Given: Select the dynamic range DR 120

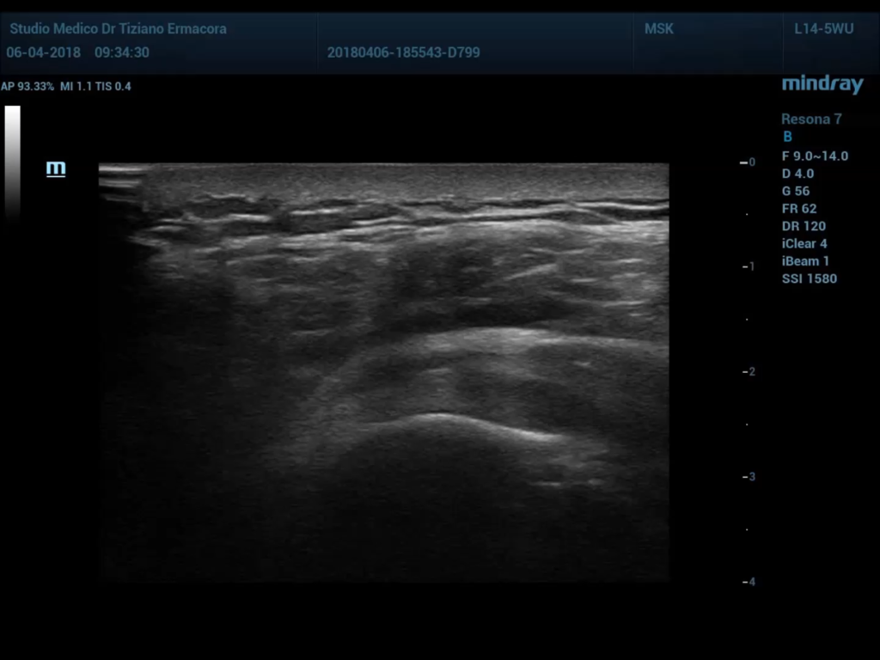Looking at the screenshot, I should pos(804,226).
